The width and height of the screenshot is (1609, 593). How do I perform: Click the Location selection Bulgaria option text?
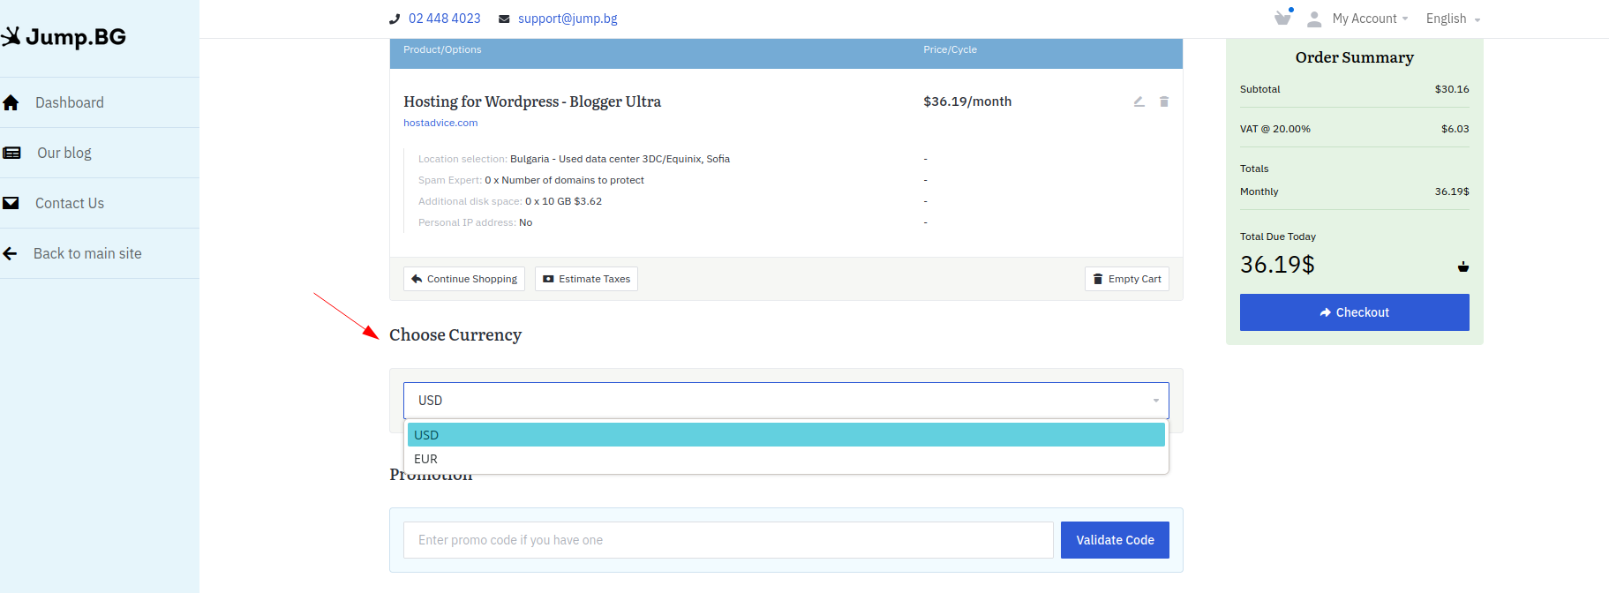click(x=574, y=159)
